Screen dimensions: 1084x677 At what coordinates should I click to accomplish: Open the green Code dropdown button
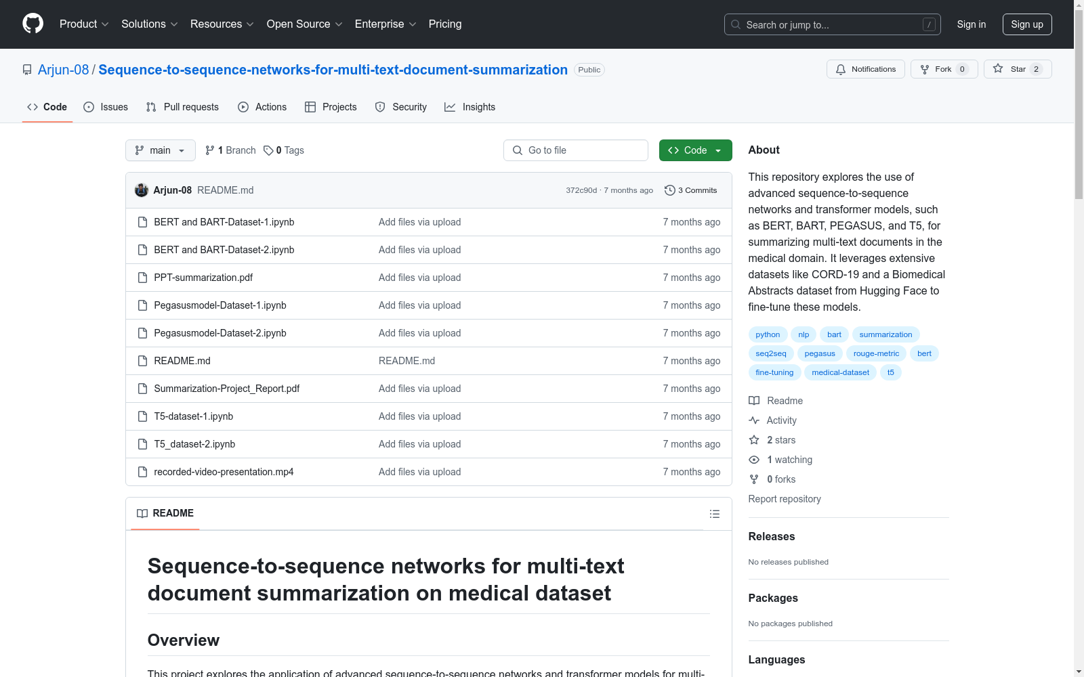tap(695, 150)
